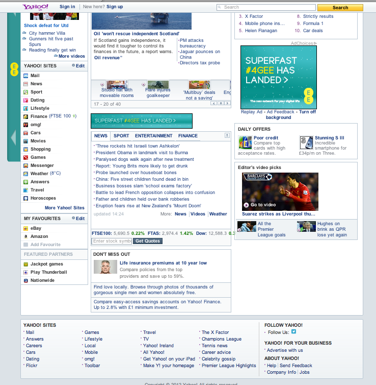Screen dimensions: 376x385
Task: Open More Yahoo! Sites link
Action: (x=64, y=208)
